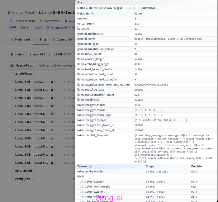Screen dimensions: 218x202
Task: Click the Text Generation tag
Action: point(22,21)
